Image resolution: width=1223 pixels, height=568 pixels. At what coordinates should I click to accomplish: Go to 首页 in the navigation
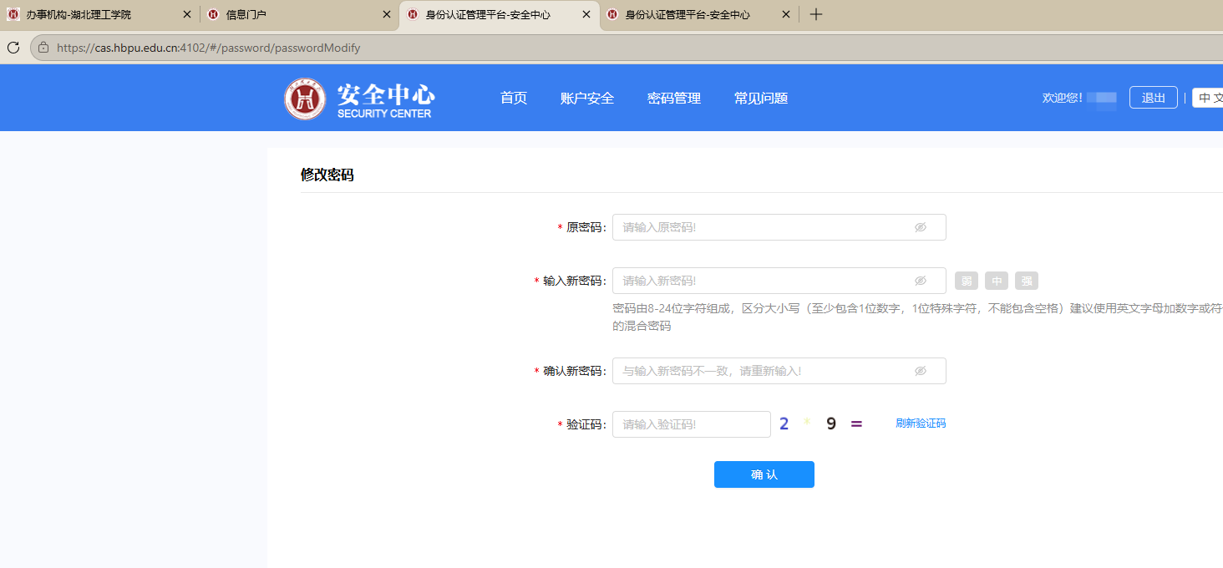pyautogui.click(x=514, y=98)
